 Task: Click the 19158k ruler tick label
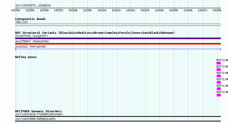tap(73, 10)
